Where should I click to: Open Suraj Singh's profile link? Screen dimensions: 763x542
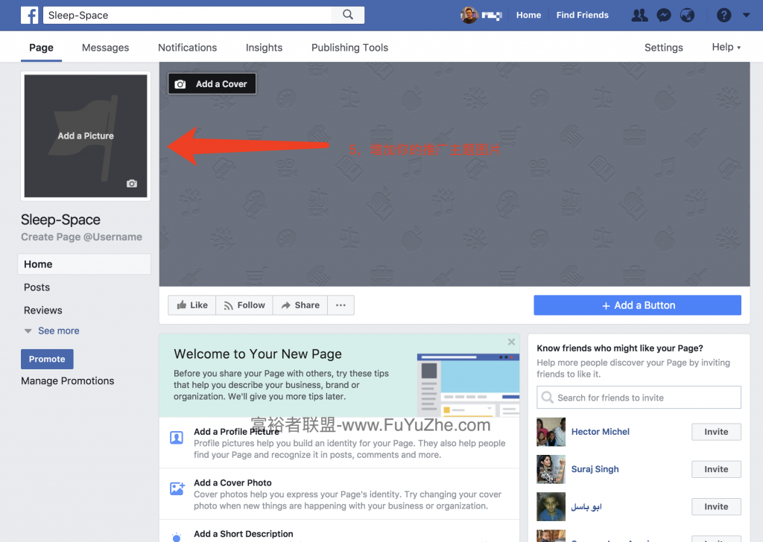tap(595, 469)
